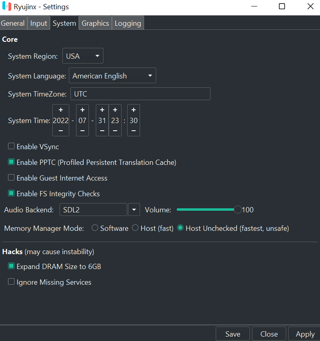Viewport: 320px width, 341px height.
Task: Click the Hacks section heading
Action: click(x=12, y=252)
